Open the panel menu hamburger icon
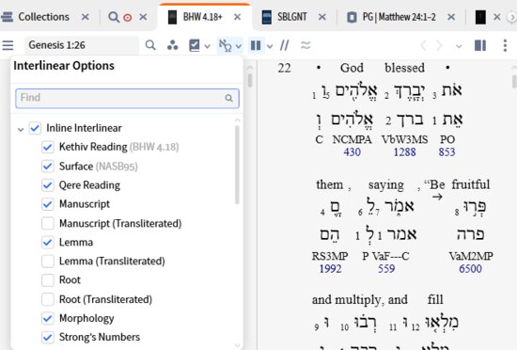This screenshot has width=517, height=350. 8,45
